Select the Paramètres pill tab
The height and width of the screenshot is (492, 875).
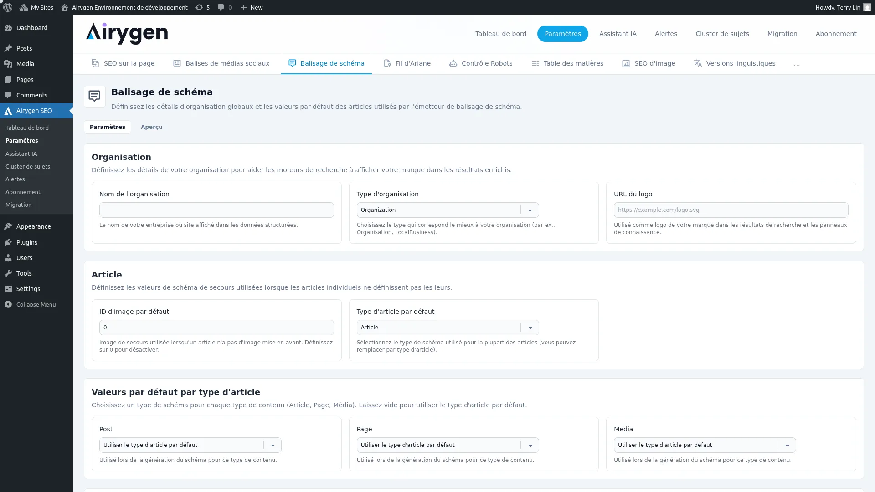tap(562, 34)
